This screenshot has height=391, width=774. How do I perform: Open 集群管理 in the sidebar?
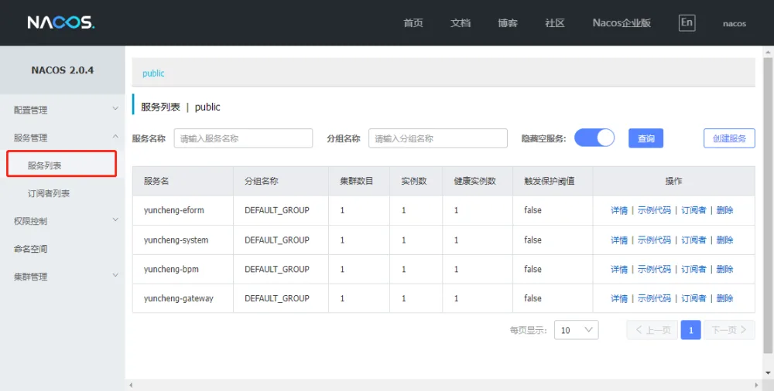click(31, 277)
